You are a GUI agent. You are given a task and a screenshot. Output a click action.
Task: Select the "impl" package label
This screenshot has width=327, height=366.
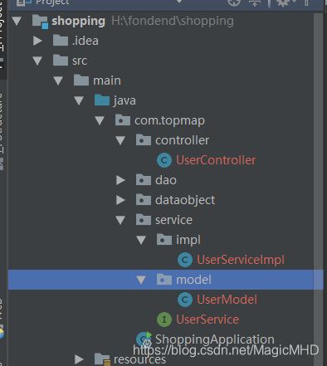(x=188, y=240)
